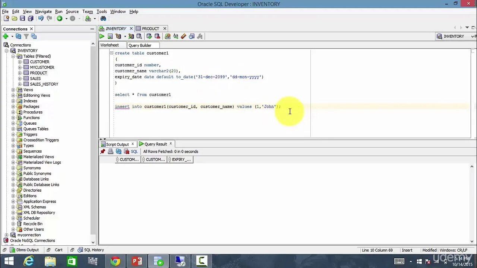477x268 pixels.
Task: Click the SQL link in result toolbar
Action: click(134, 151)
